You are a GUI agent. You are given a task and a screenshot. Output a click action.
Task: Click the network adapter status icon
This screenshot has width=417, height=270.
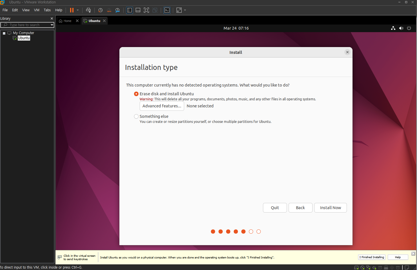tap(368, 267)
